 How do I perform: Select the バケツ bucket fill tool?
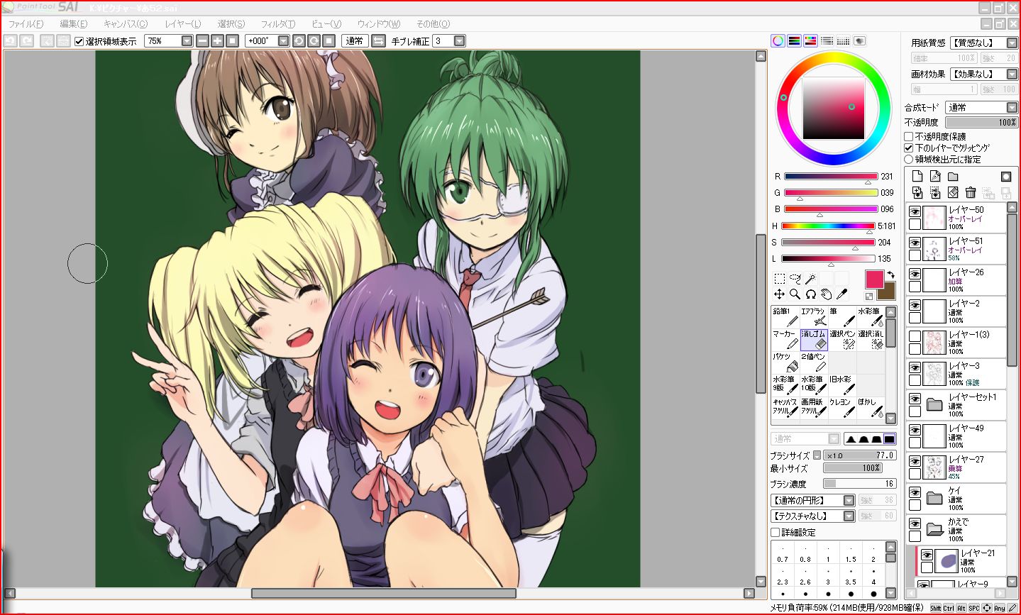tap(785, 362)
